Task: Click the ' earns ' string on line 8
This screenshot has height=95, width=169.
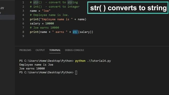Action: pos(60,32)
